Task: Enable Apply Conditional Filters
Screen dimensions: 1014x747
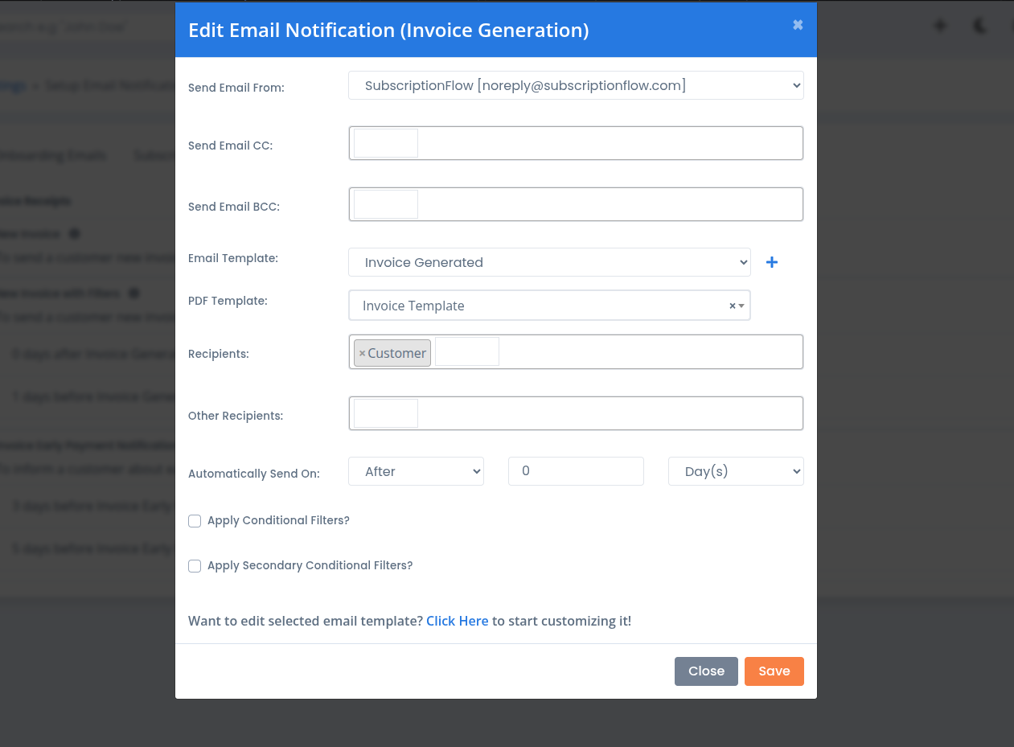Action: coord(194,521)
